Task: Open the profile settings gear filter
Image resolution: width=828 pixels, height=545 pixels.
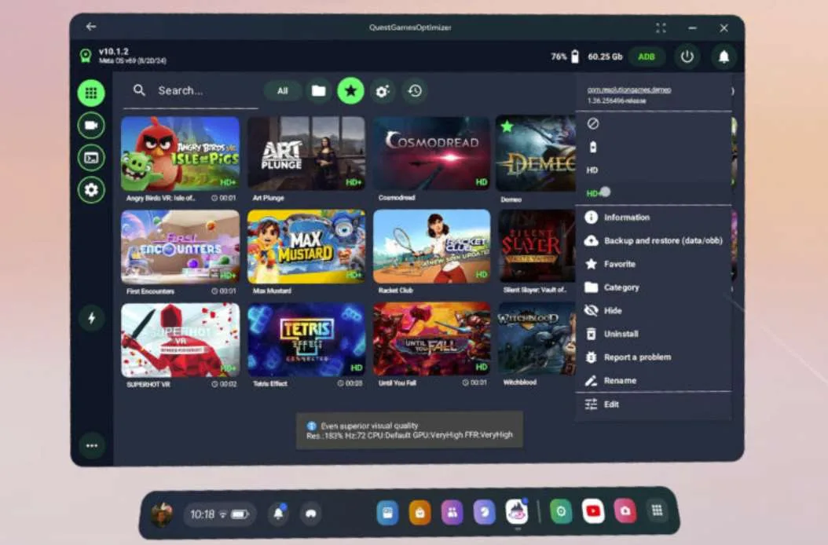Action: [383, 91]
